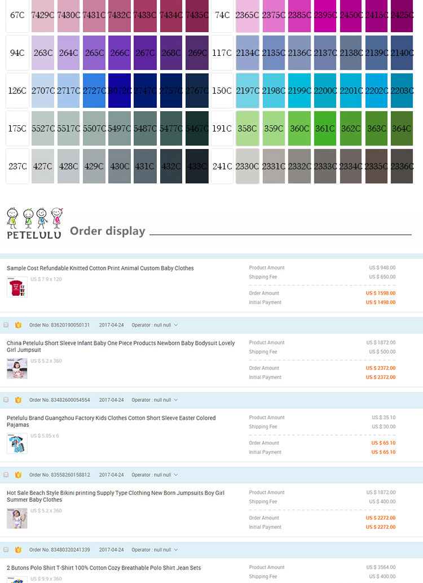This screenshot has height=583, width=423.
Task: Click the orange badge icon beside order 83558260158812
Action: tap(18, 475)
